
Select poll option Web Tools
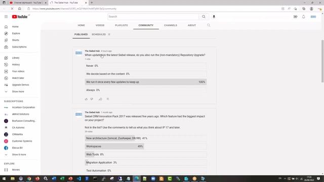coord(146,154)
